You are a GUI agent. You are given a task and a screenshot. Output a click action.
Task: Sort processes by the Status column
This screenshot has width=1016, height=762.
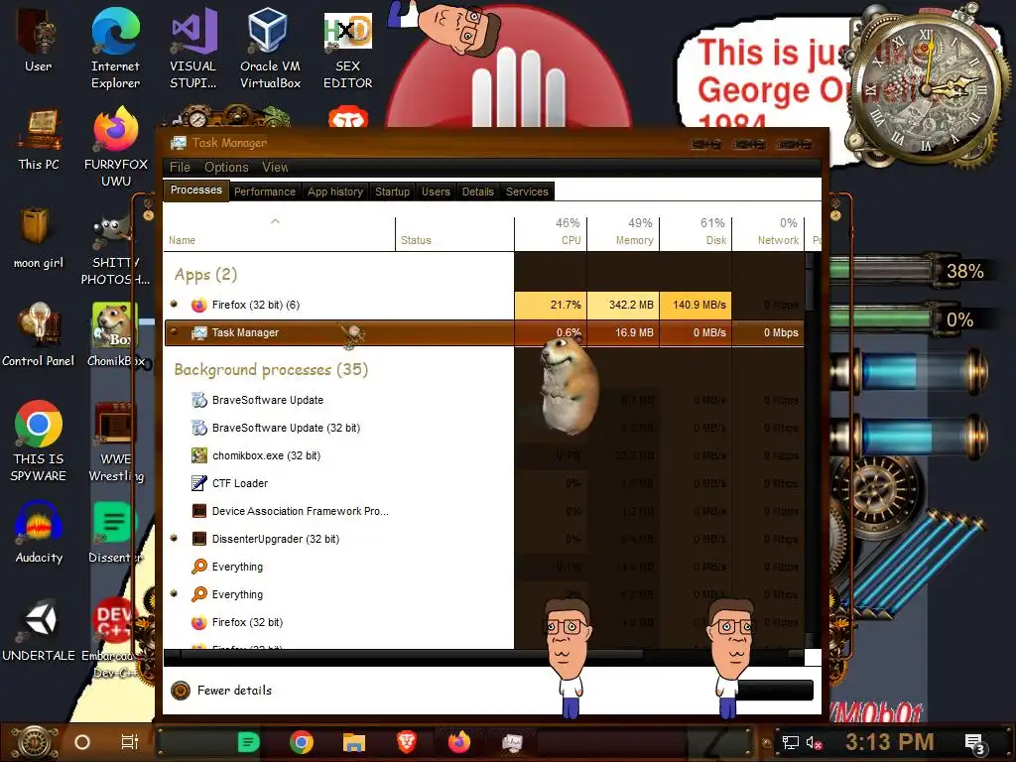tap(454, 234)
